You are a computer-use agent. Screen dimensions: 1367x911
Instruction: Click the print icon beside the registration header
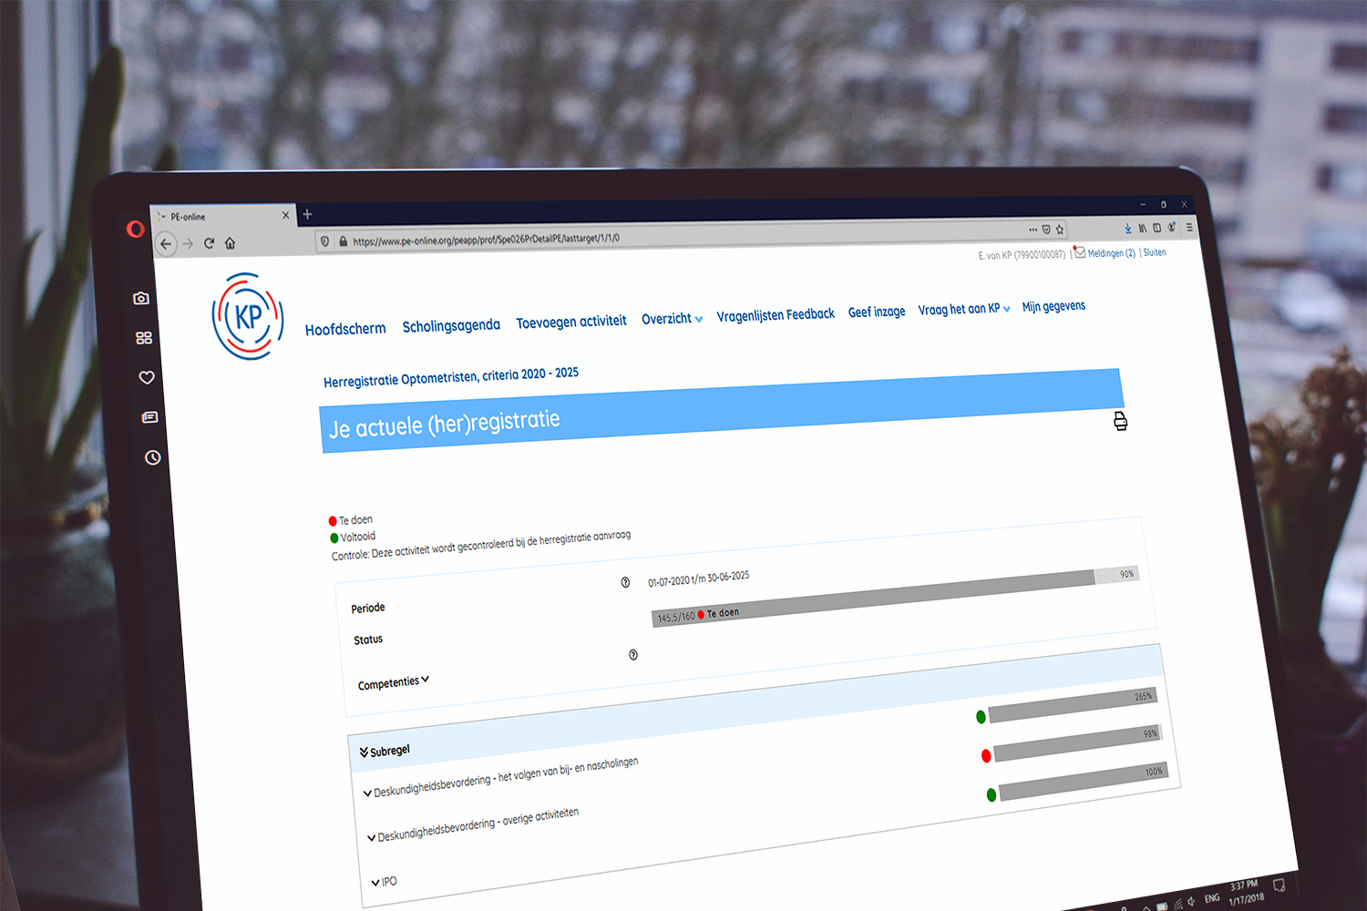pos(1120,421)
